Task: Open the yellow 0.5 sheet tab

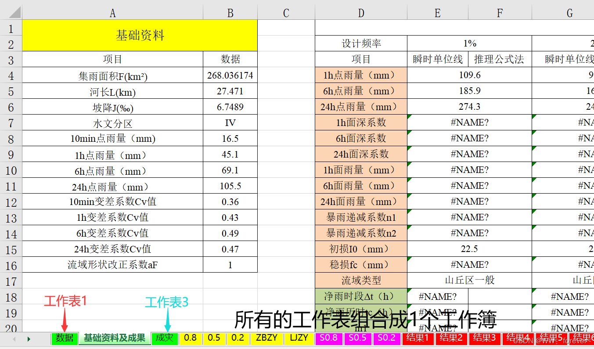Action: point(214,338)
